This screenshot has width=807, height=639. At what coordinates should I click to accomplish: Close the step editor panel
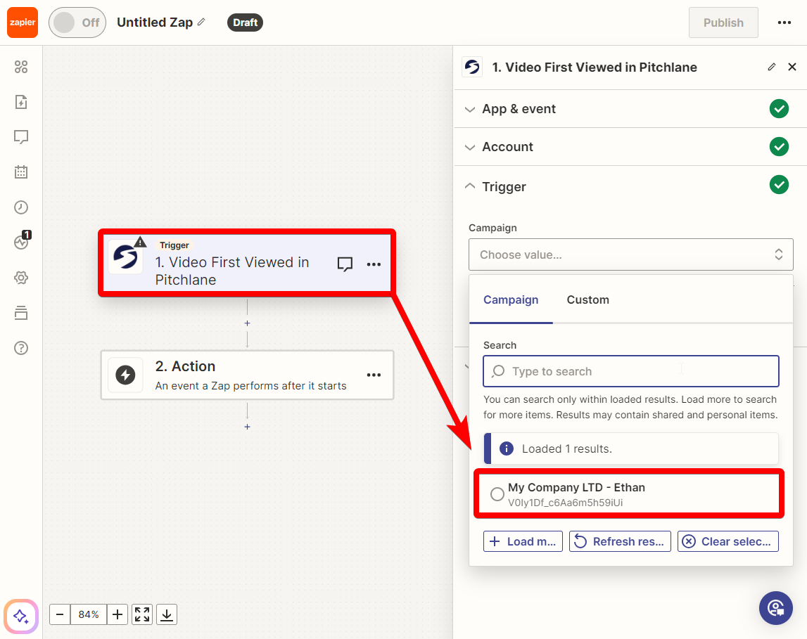pos(792,67)
